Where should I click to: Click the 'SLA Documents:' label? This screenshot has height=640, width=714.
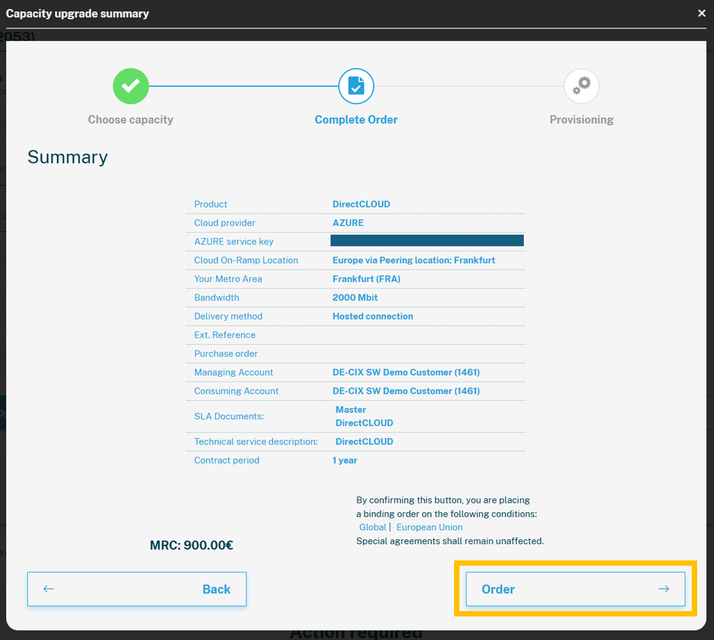pos(229,416)
